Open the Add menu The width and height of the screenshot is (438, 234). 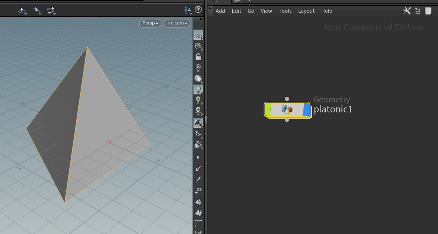[x=220, y=11]
